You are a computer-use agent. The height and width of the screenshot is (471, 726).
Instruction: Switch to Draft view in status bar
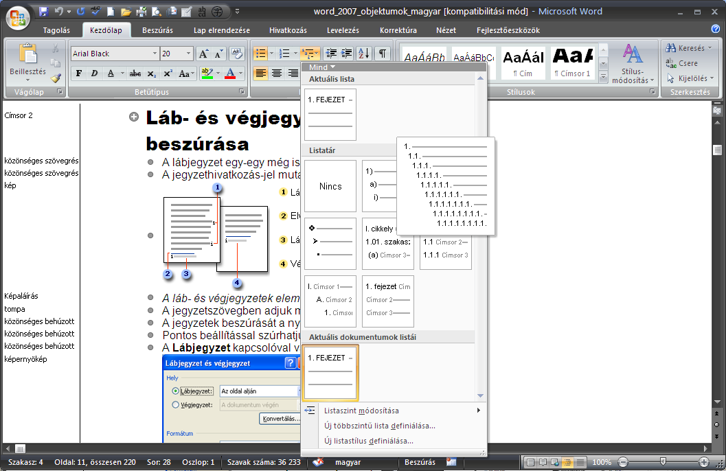click(580, 462)
